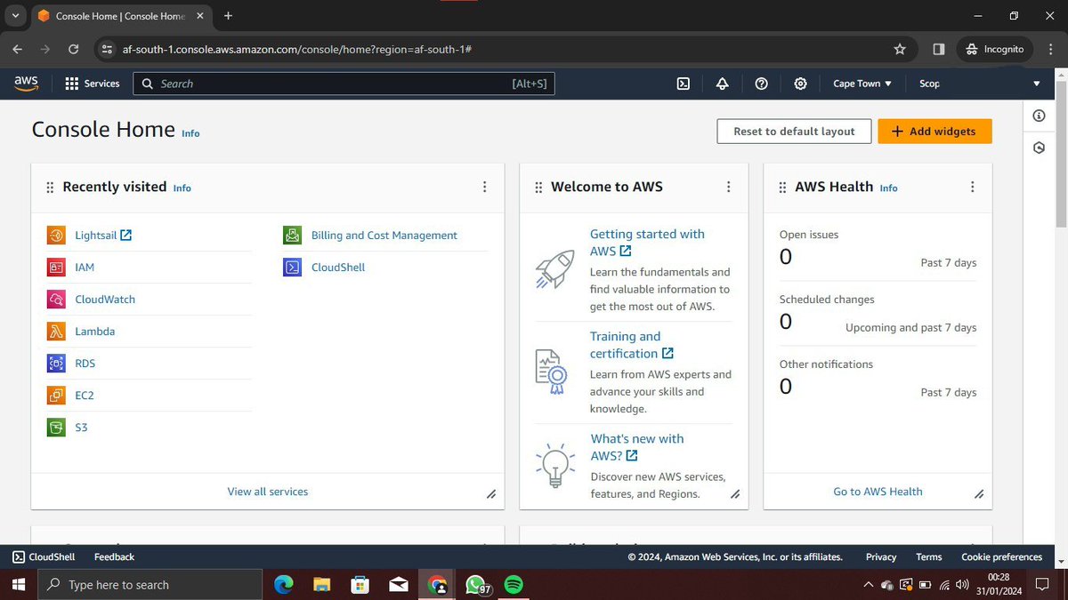Click Info next to Recently visited
Screen dimensions: 1068x600
pos(182,188)
